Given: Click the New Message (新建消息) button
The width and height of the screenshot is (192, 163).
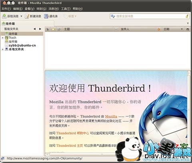Looking at the screenshot, I should pos(33,16).
